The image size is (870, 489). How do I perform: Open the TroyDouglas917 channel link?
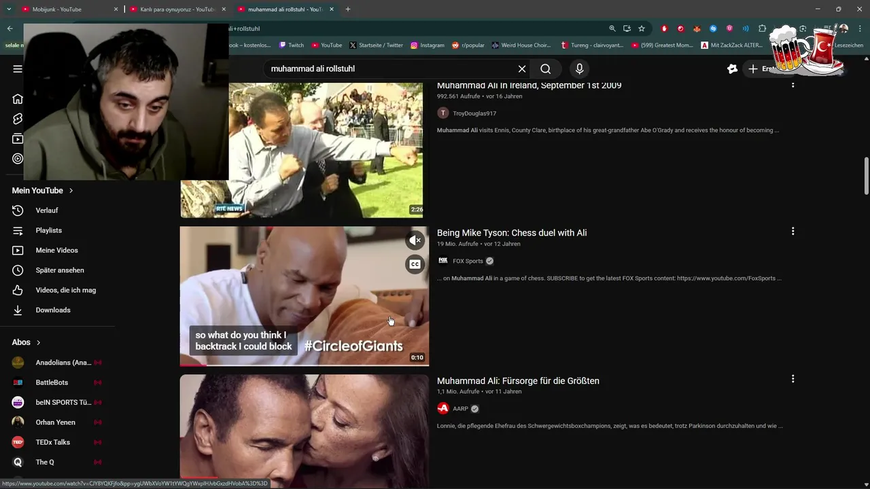[474, 113]
